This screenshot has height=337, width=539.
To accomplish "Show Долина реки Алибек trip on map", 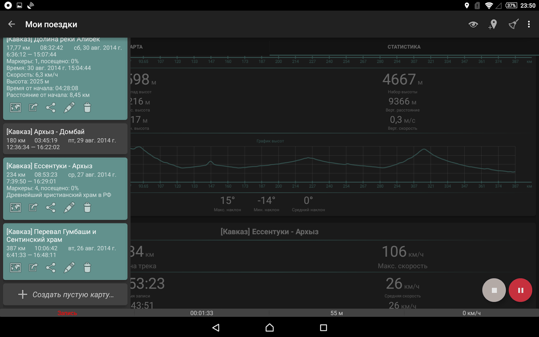I will (15, 108).
